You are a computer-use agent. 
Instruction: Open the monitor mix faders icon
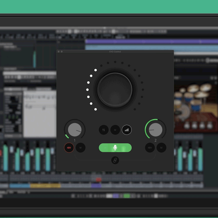coord(104,130)
